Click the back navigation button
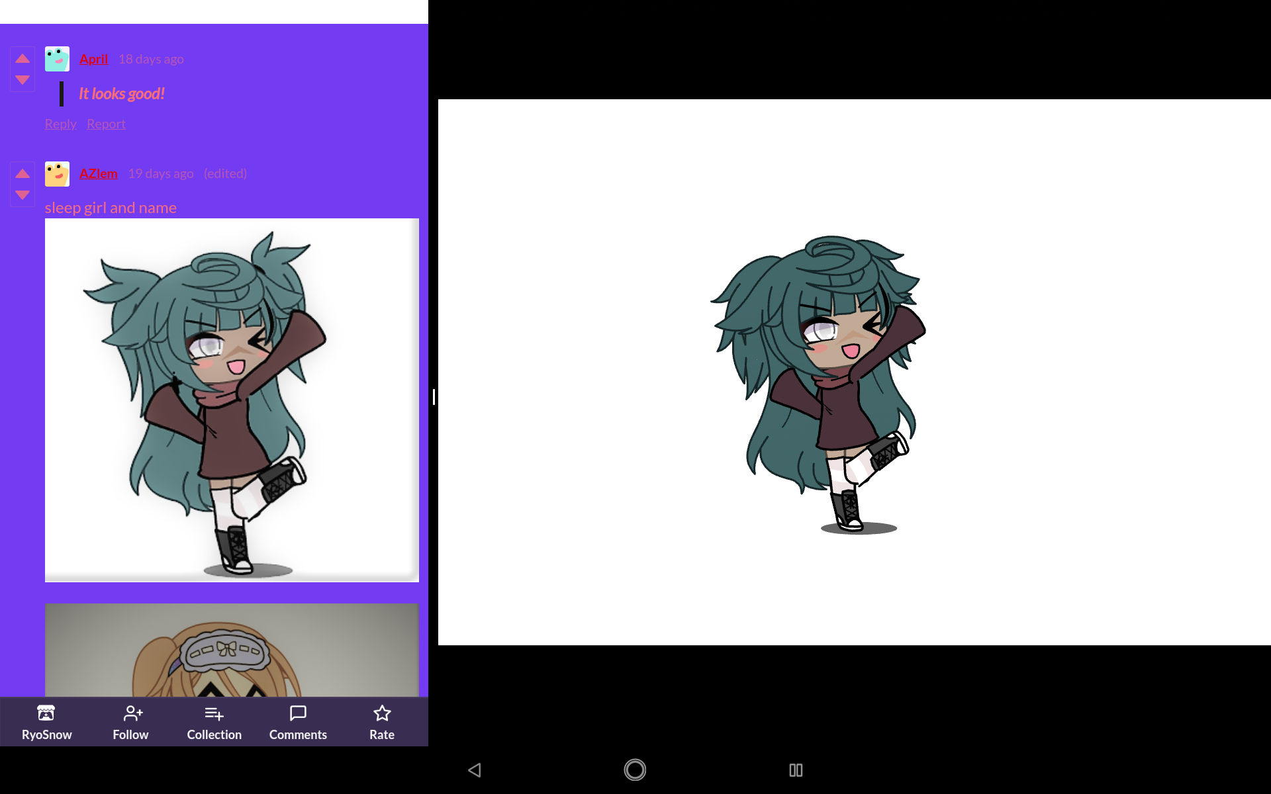The height and width of the screenshot is (794, 1271). [474, 770]
